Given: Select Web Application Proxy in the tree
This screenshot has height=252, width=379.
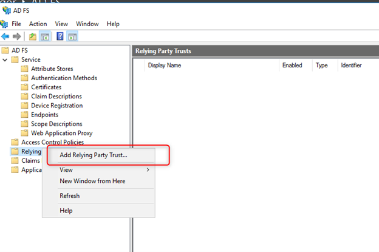Looking at the screenshot, I should (x=61, y=133).
